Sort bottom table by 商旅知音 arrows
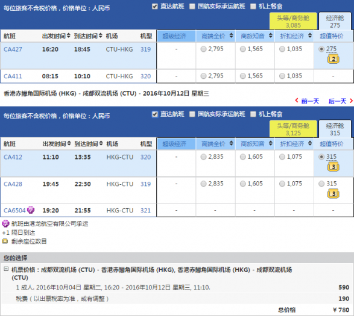The width and height of the screenshot is (354, 316). pos(270,143)
